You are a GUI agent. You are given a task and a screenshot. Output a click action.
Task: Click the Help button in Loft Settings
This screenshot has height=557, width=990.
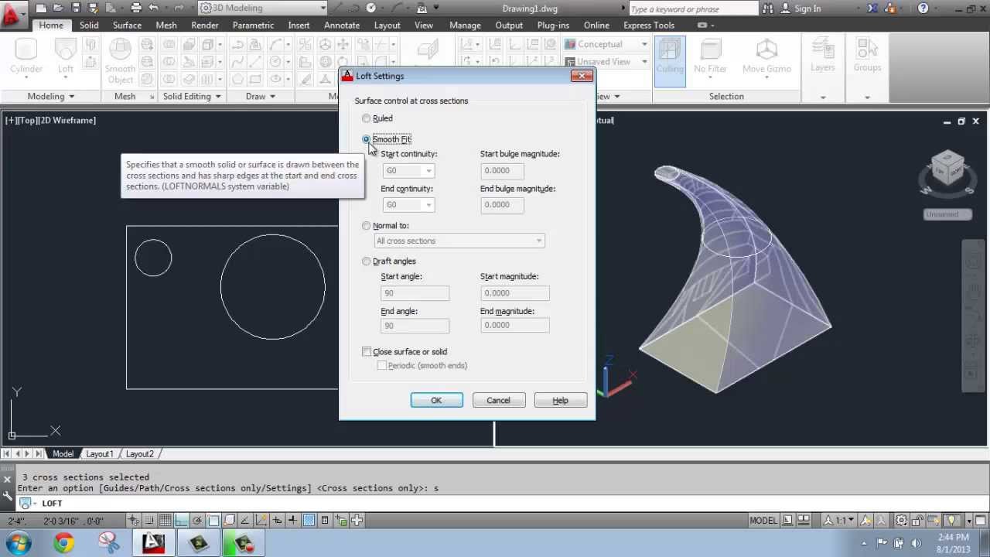click(560, 400)
